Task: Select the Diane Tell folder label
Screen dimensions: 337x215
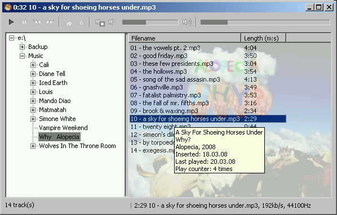Action: [x=52, y=74]
